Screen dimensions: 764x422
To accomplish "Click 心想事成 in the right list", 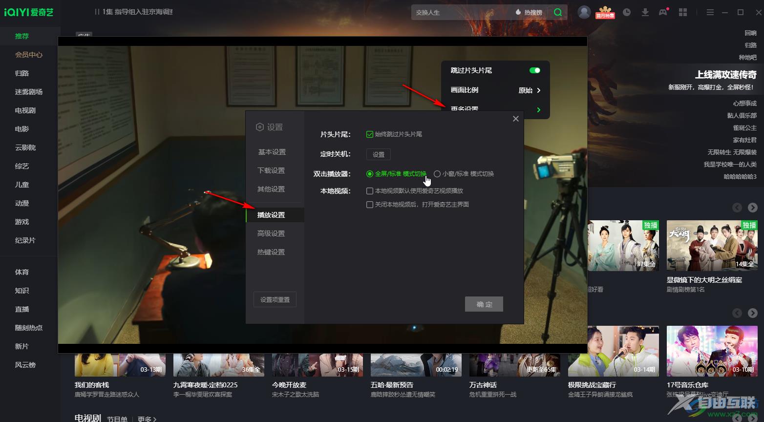I will [745, 104].
